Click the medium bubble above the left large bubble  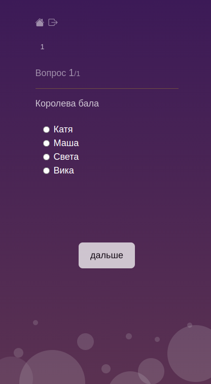[85, 341]
